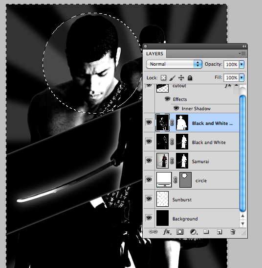Open the Normal blend mode dropdown
Screen dimensions: 262x268
tap(174, 64)
